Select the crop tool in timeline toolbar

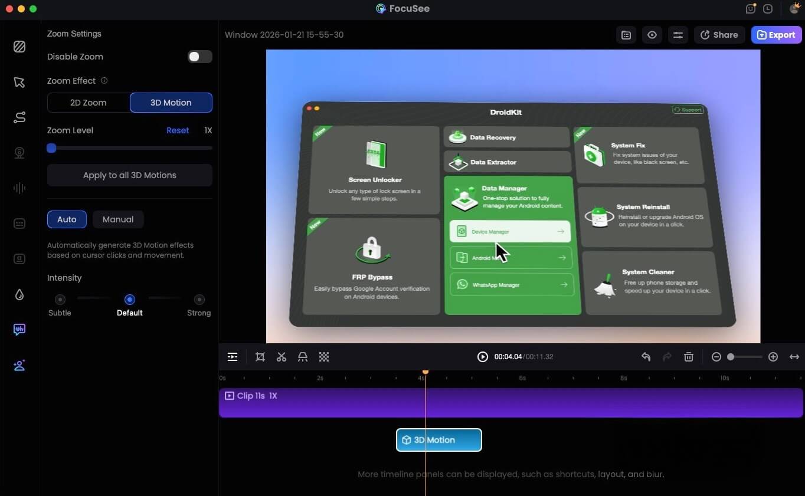pos(260,357)
